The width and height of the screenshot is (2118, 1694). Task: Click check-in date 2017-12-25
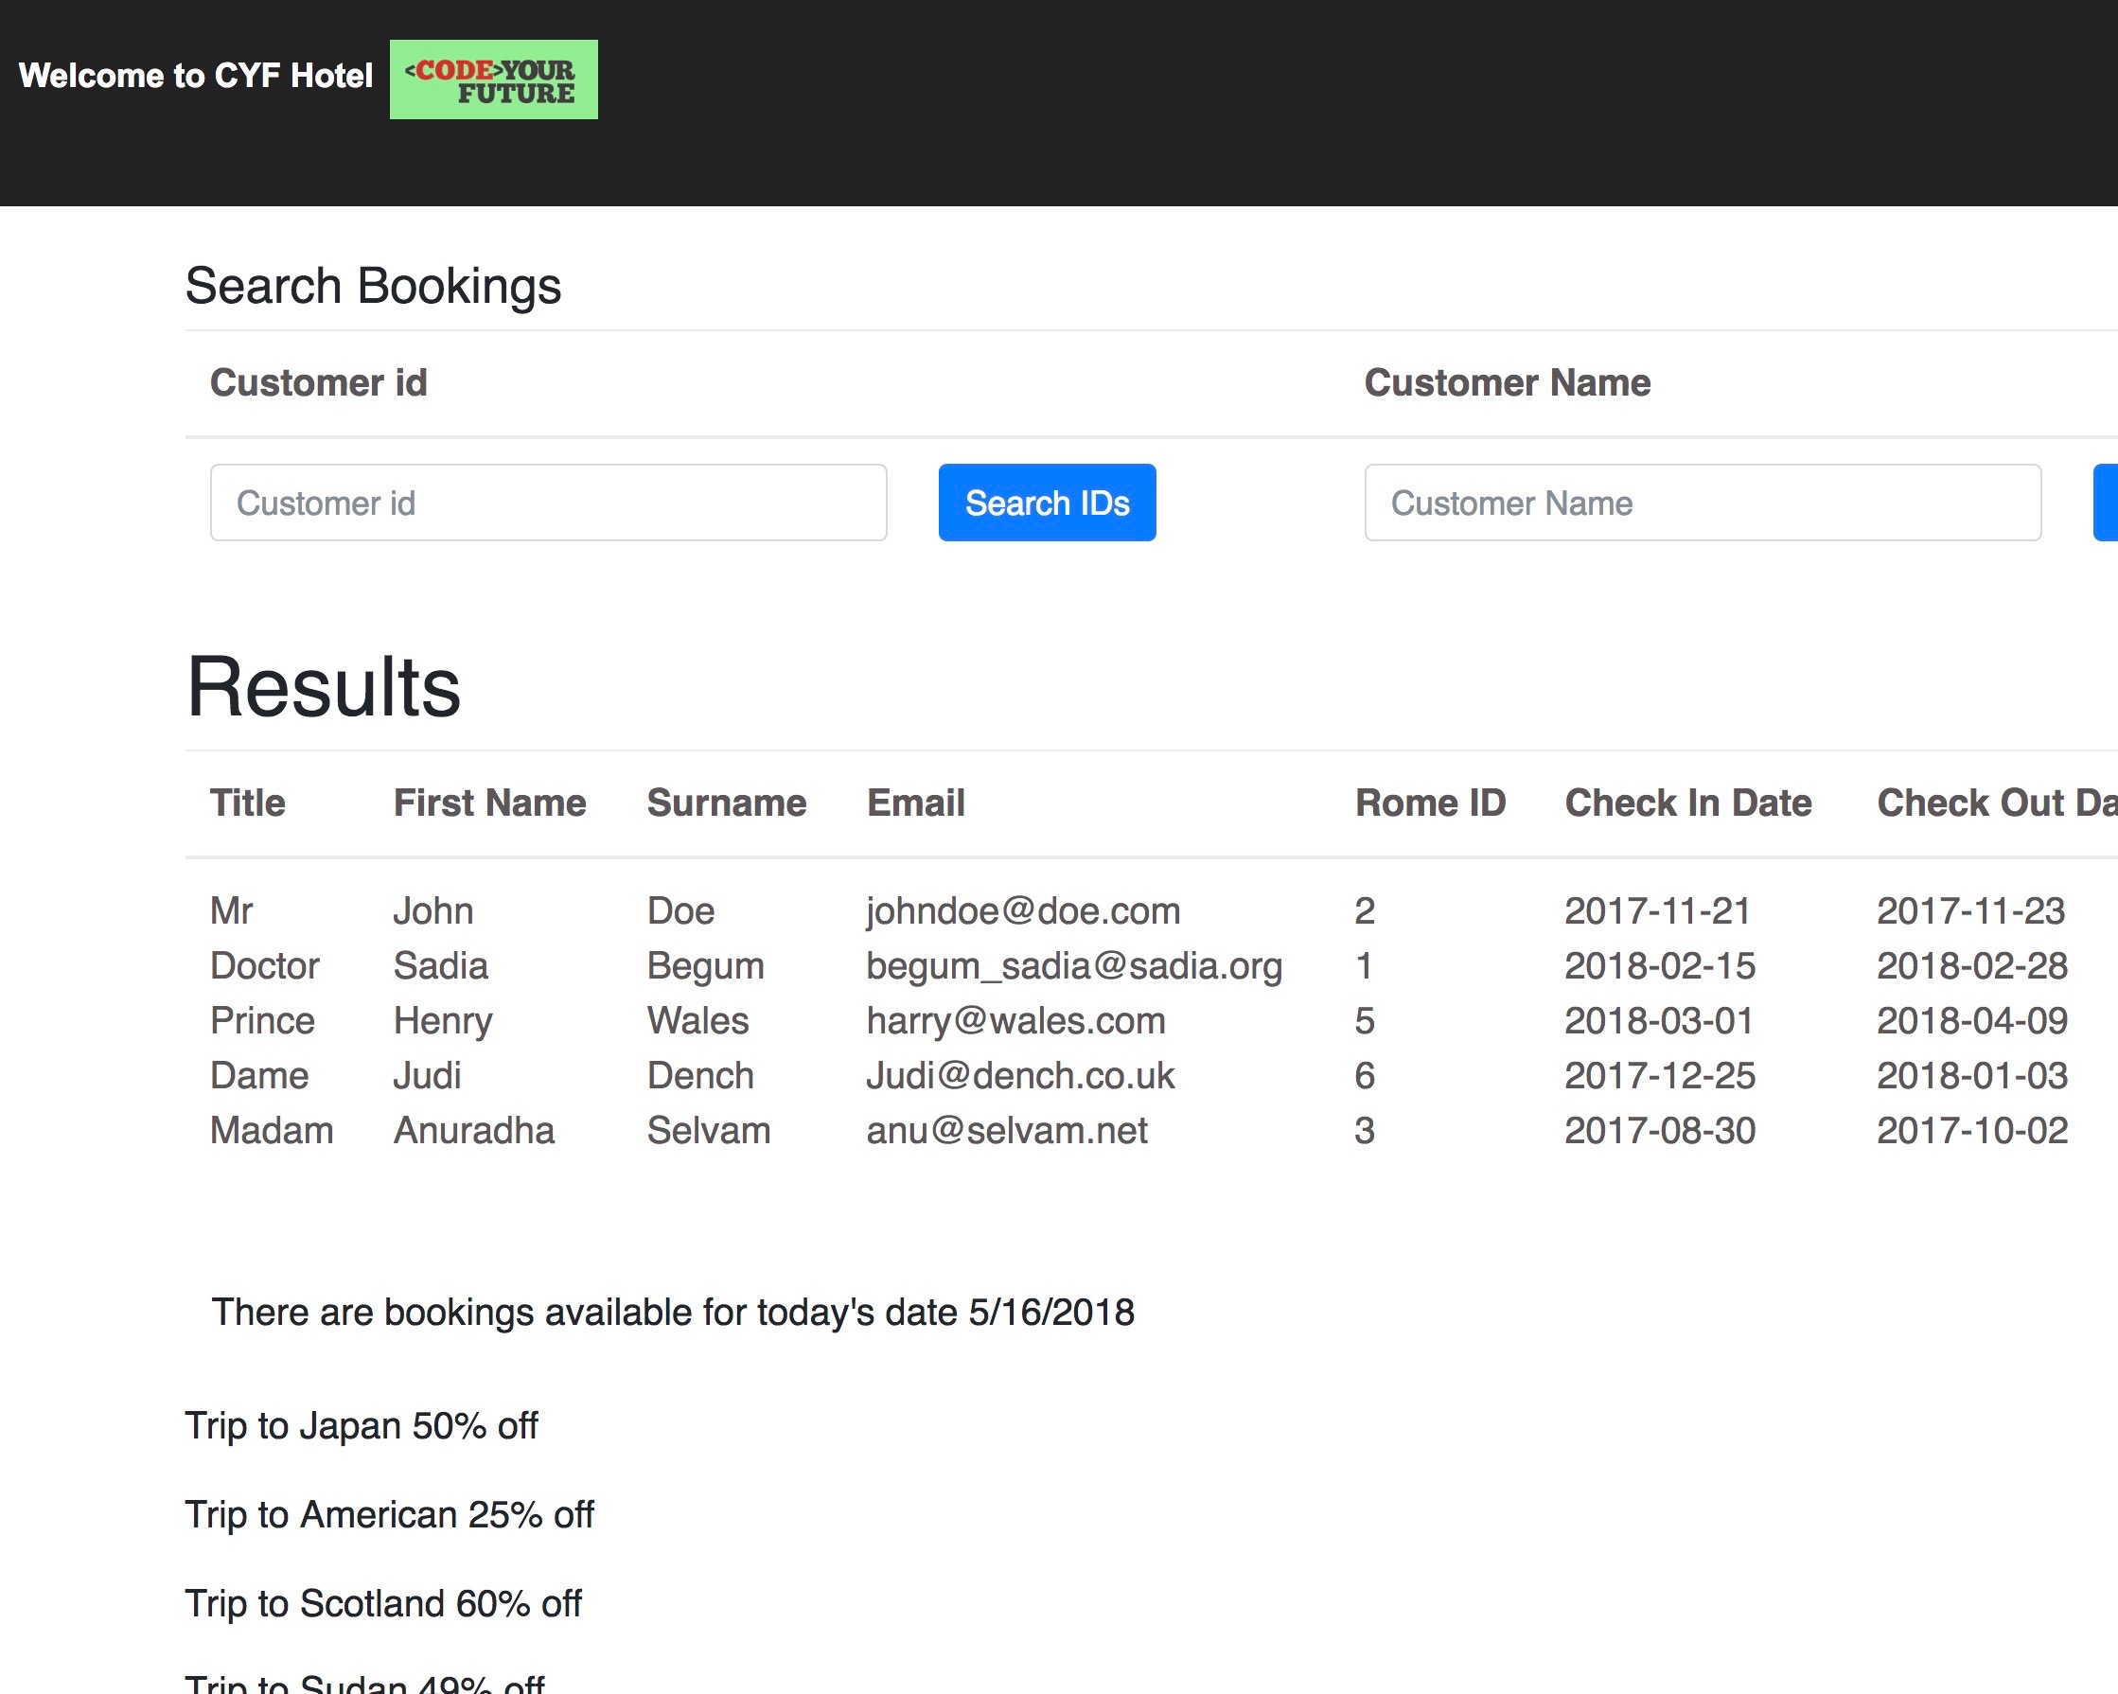[1659, 1076]
